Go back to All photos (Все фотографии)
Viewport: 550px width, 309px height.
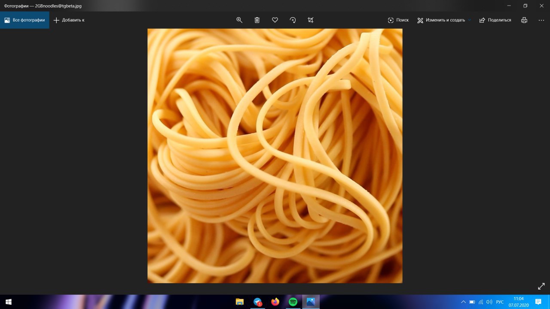24,20
